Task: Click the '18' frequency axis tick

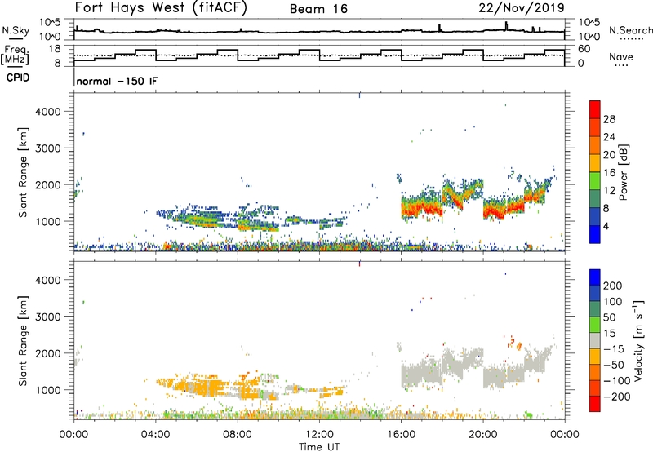Action: pyautogui.click(x=55, y=49)
